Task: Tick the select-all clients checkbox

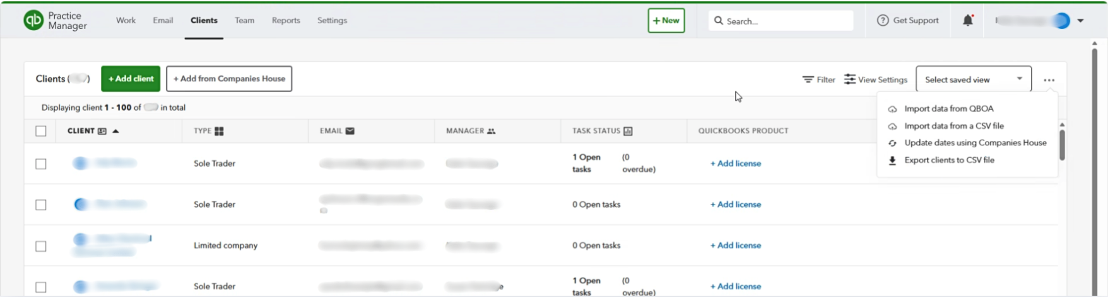Action: click(41, 131)
